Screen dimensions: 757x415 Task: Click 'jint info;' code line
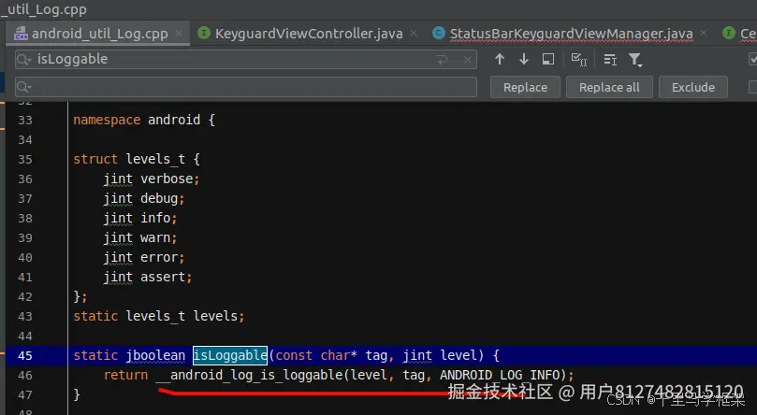click(140, 218)
